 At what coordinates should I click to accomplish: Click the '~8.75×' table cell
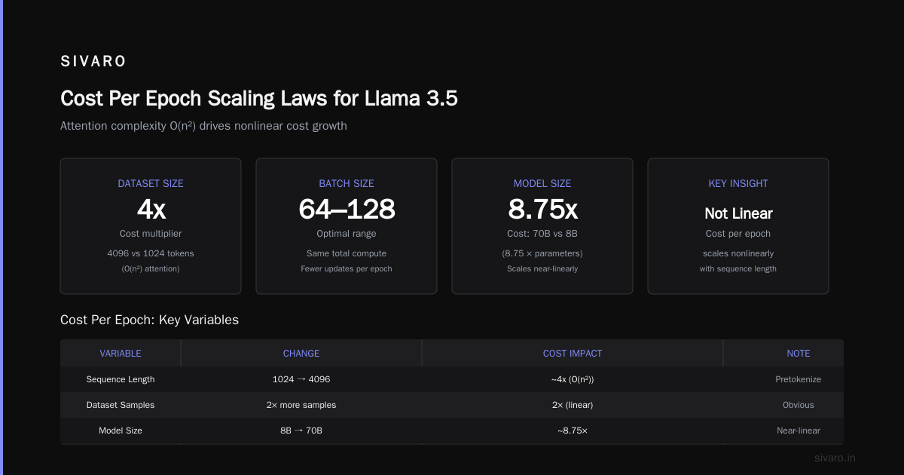pos(573,431)
